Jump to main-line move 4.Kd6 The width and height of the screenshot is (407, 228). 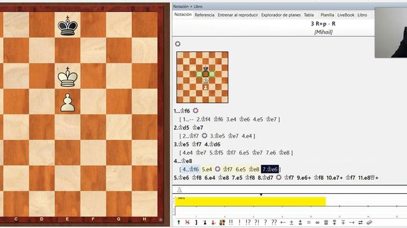(212, 144)
